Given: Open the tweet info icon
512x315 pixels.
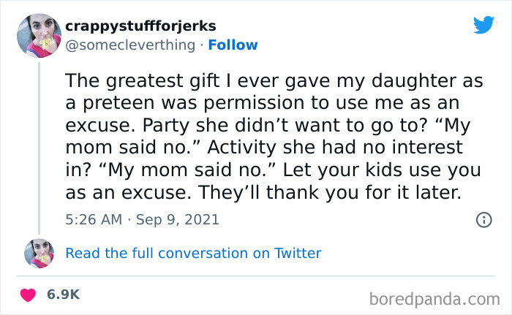Looking at the screenshot, I should 483,219.
